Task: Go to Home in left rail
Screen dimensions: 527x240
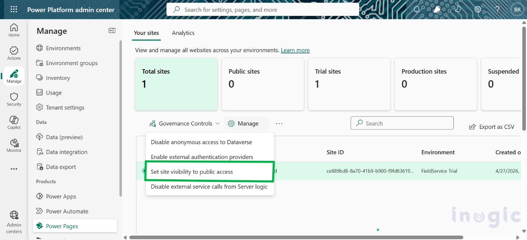Action: click(14, 30)
